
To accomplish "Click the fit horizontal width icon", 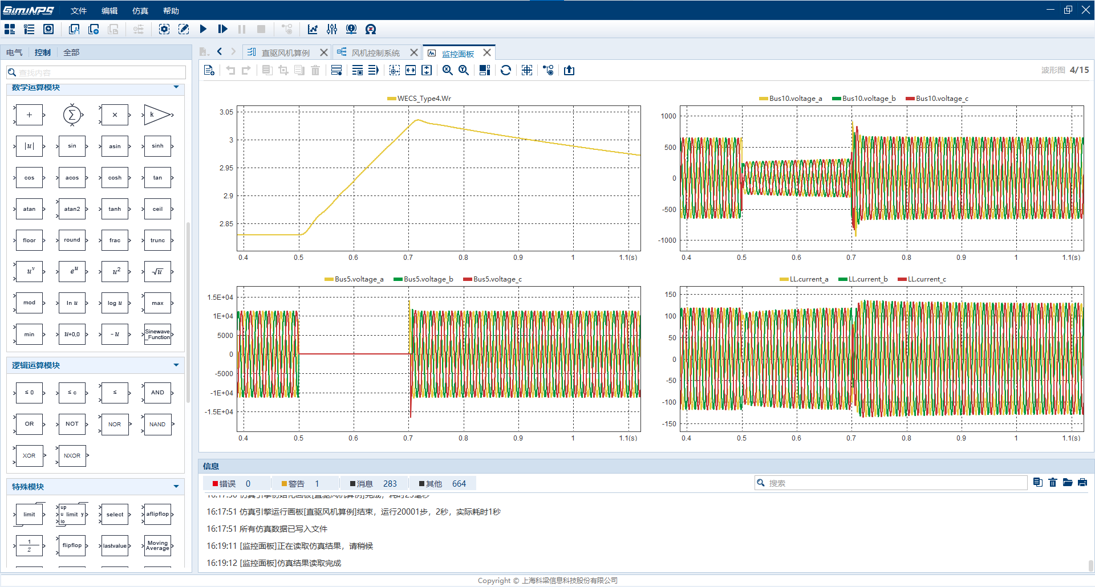I will pos(411,70).
